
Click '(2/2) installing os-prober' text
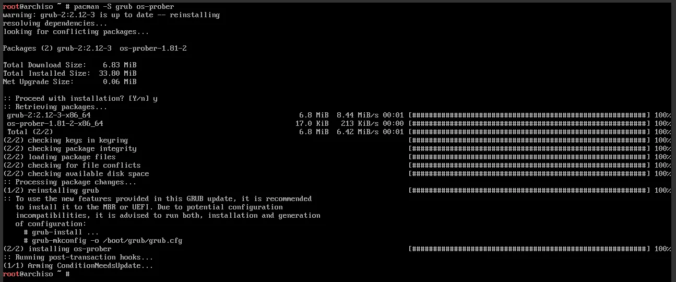57,249
